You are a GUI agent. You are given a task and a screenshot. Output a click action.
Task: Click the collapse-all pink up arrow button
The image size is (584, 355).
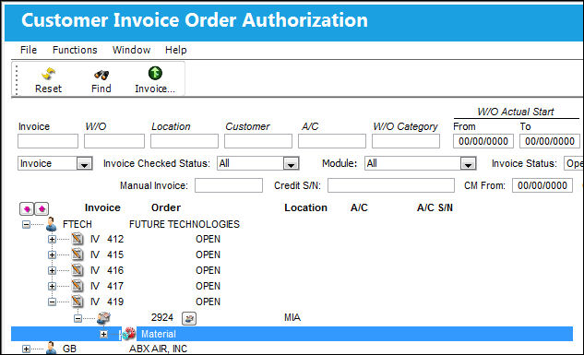(x=42, y=208)
